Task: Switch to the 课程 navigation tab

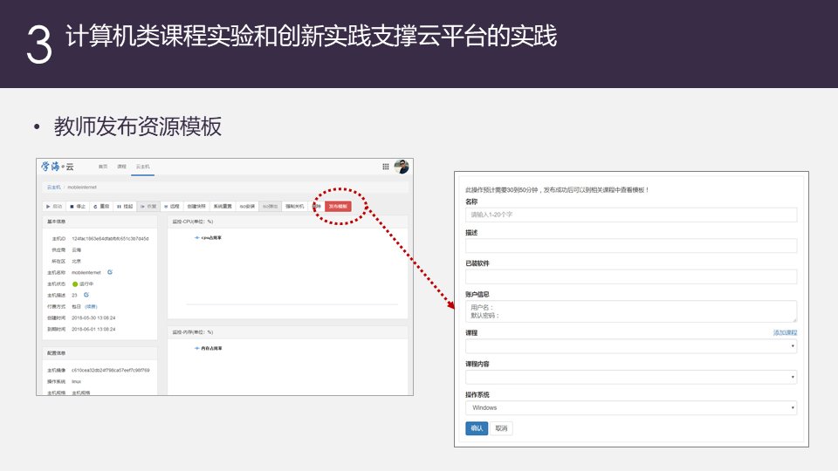Action: pos(121,166)
